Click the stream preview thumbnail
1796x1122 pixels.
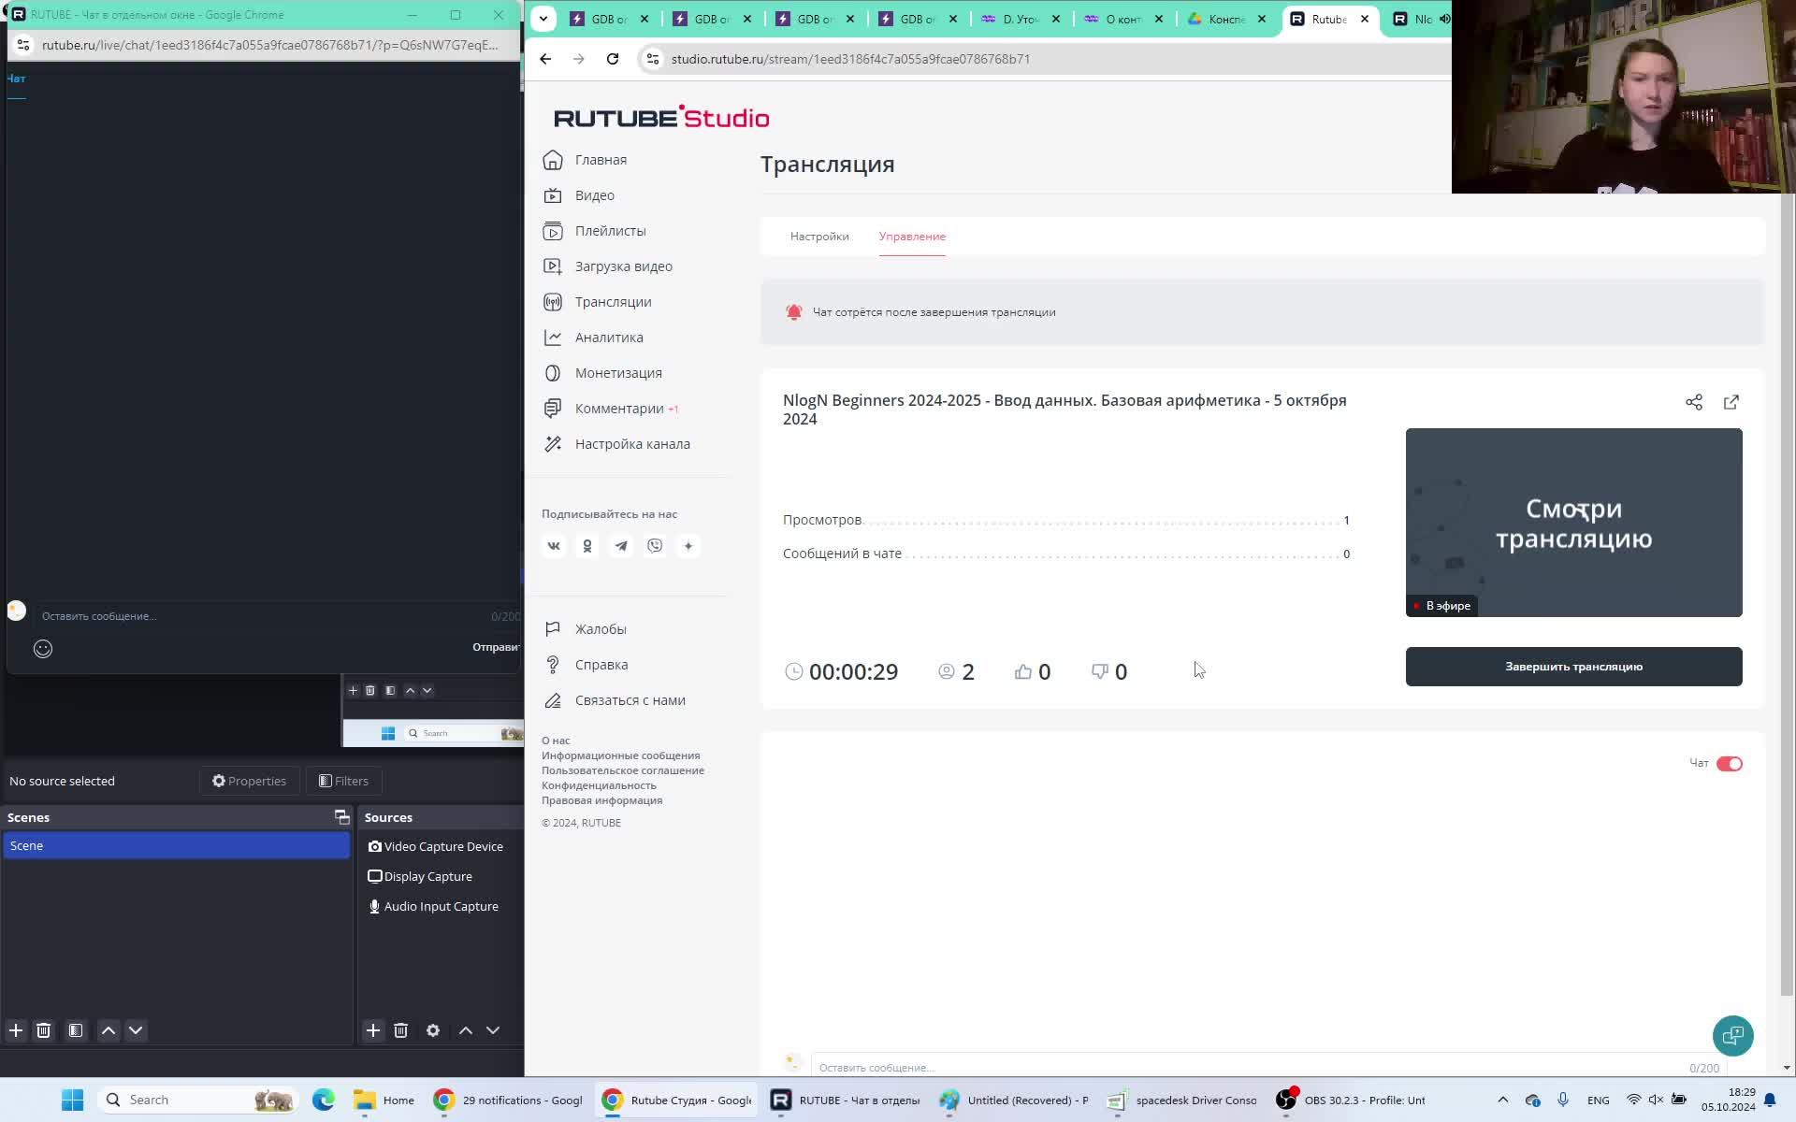pos(1573,523)
